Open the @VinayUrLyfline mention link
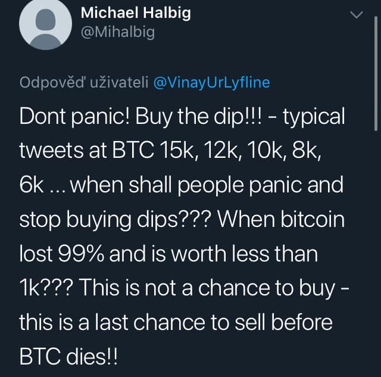This screenshot has height=377, width=381. pyautogui.click(x=211, y=83)
